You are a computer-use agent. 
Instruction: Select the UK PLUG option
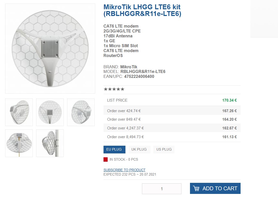point(139,150)
